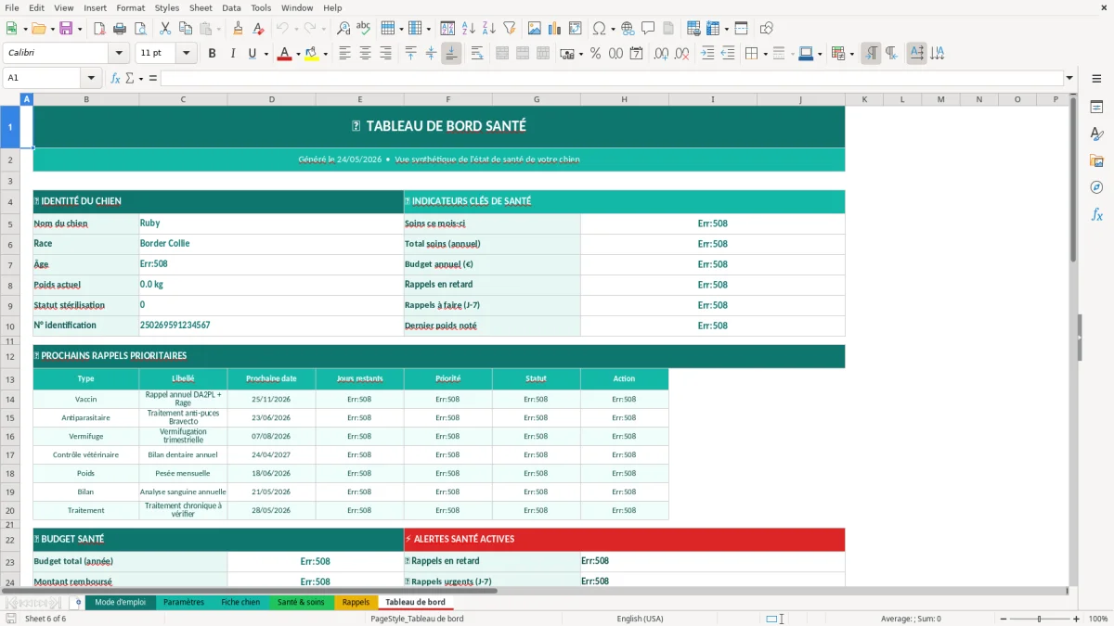Insert special character (Omega icon)
1114x626 pixels.
tap(599, 29)
